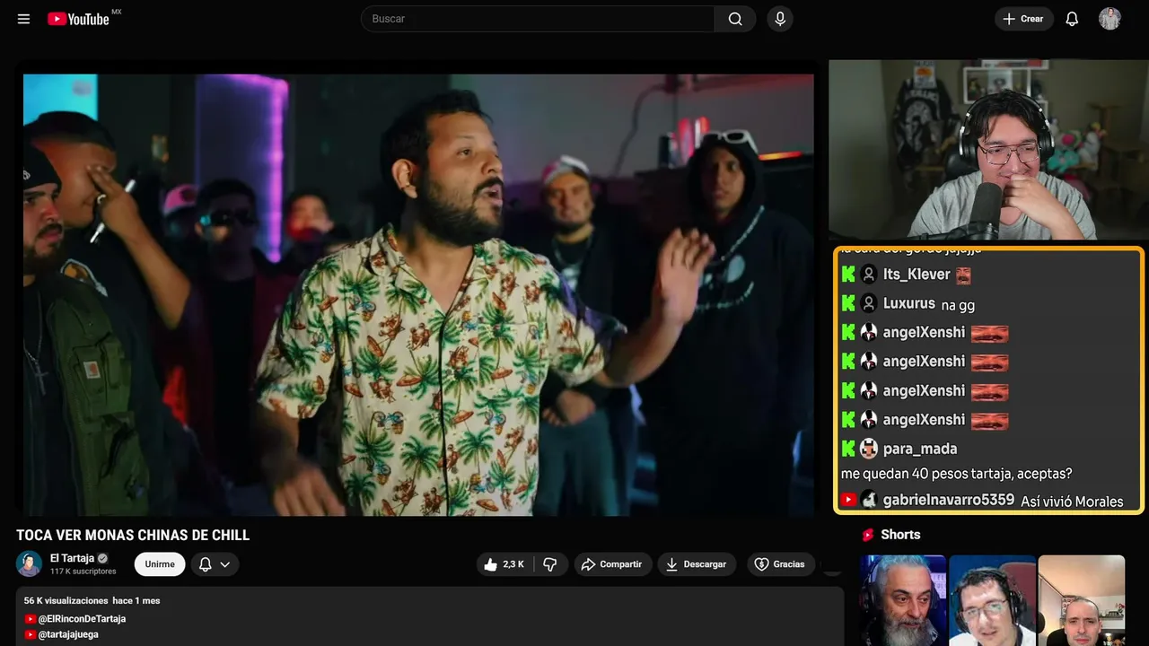
Task: Open the middle Short with headphones man
Action: [x=992, y=600]
